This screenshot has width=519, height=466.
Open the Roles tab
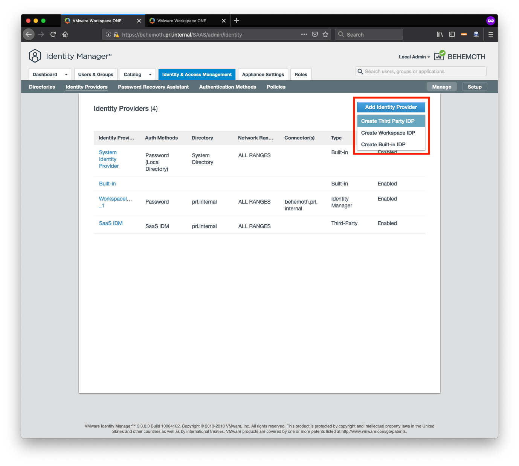(301, 75)
